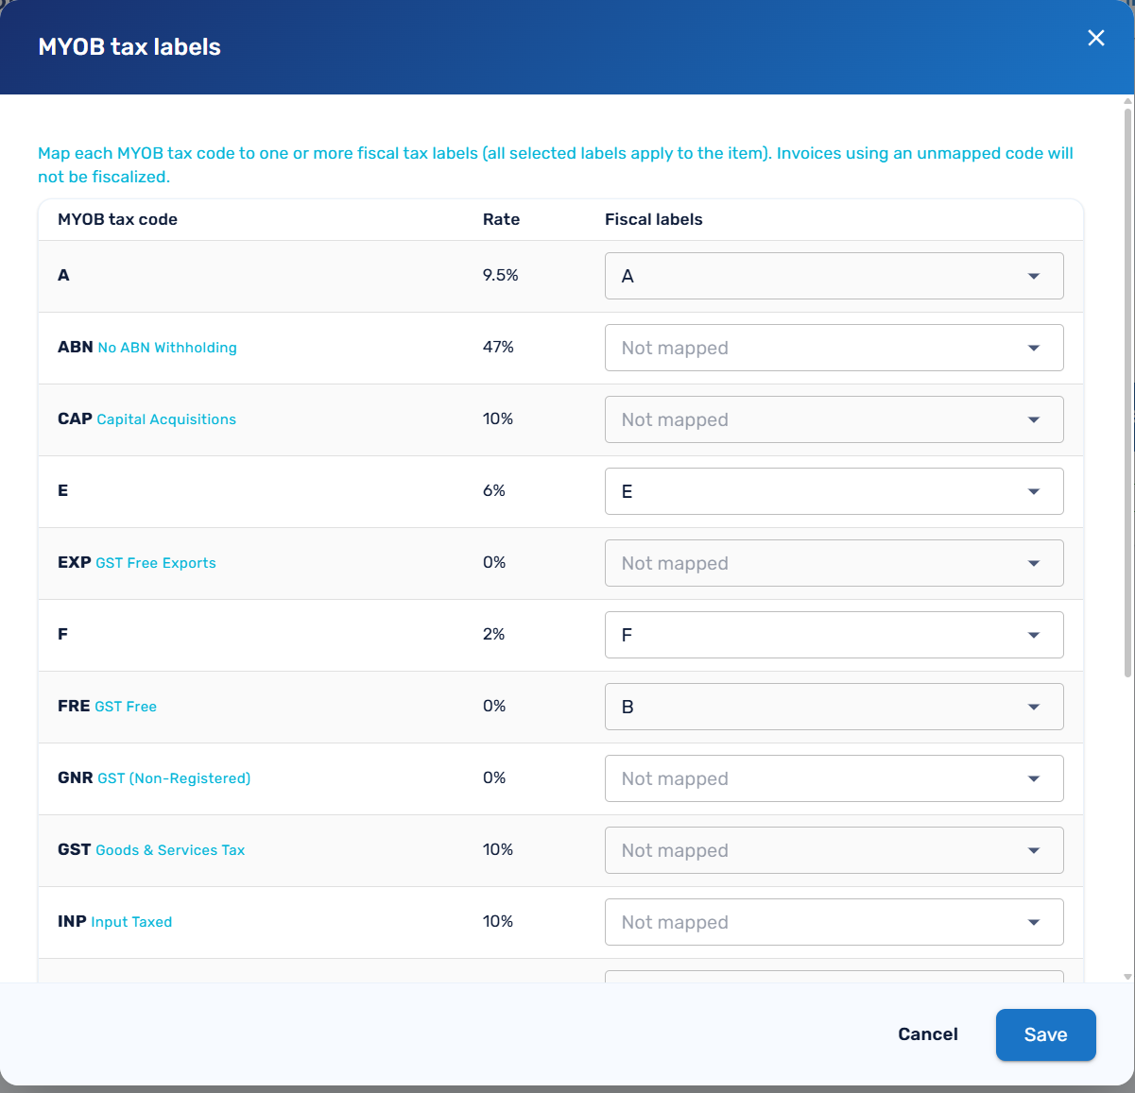Click the 47% rate value

(x=498, y=347)
